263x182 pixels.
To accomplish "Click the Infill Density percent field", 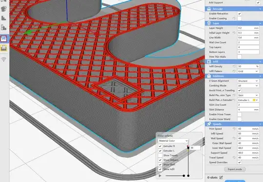I will pos(248,66).
